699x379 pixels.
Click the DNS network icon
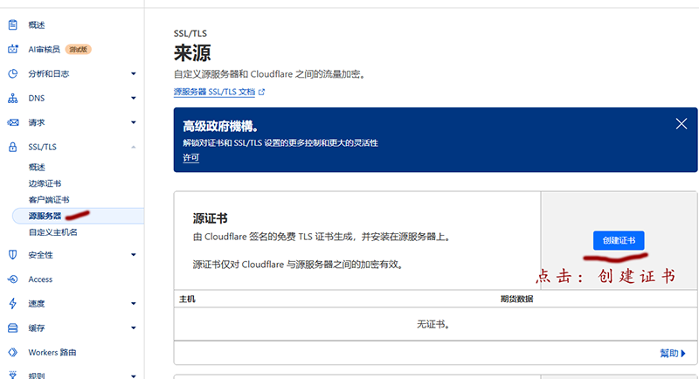(x=12, y=99)
